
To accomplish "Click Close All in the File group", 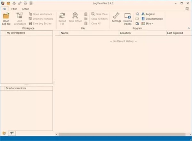I will pos(96,24).
